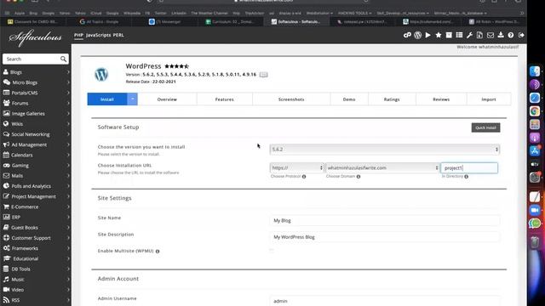Open the Screenshots tab
The height and width of the screenshot is (306, 545).
point(291,99)
